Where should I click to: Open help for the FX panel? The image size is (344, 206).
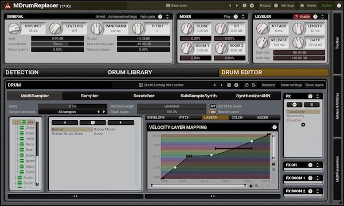310,96
